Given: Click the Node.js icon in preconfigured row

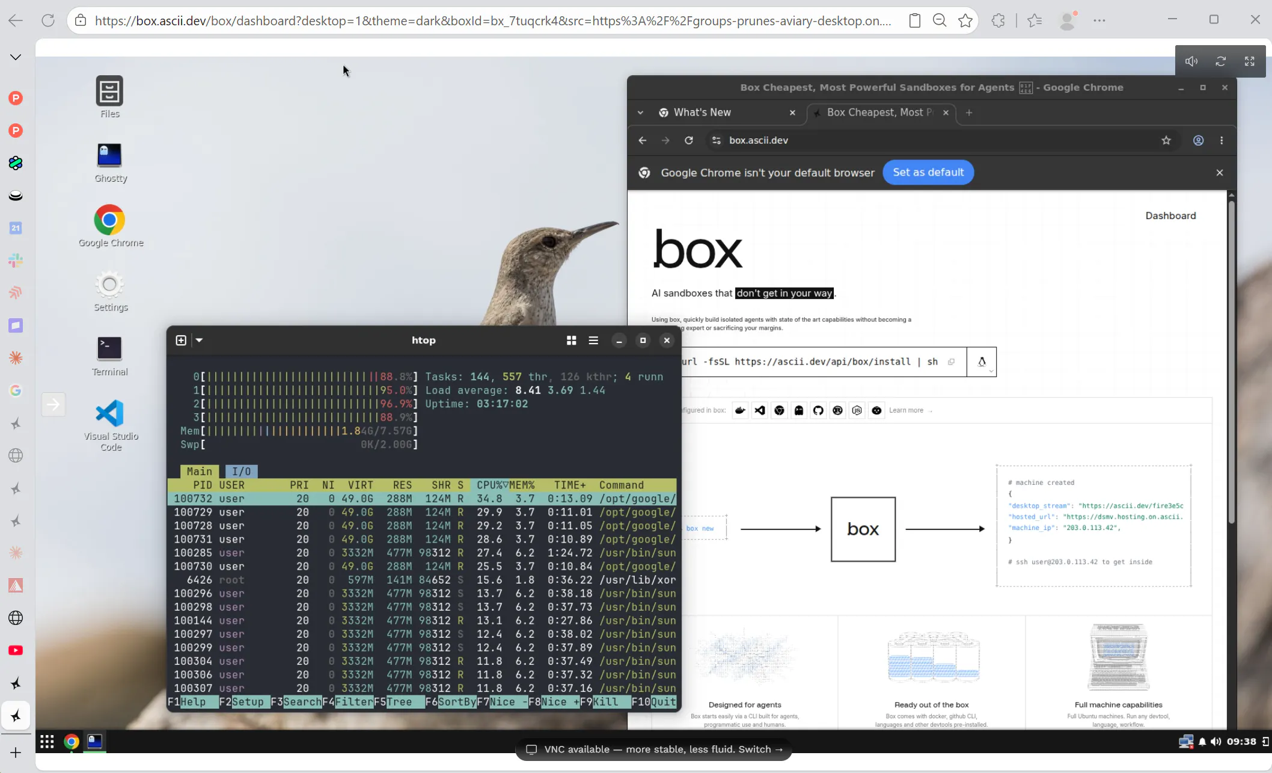Looking at the screenshot, I should point(857,410).
